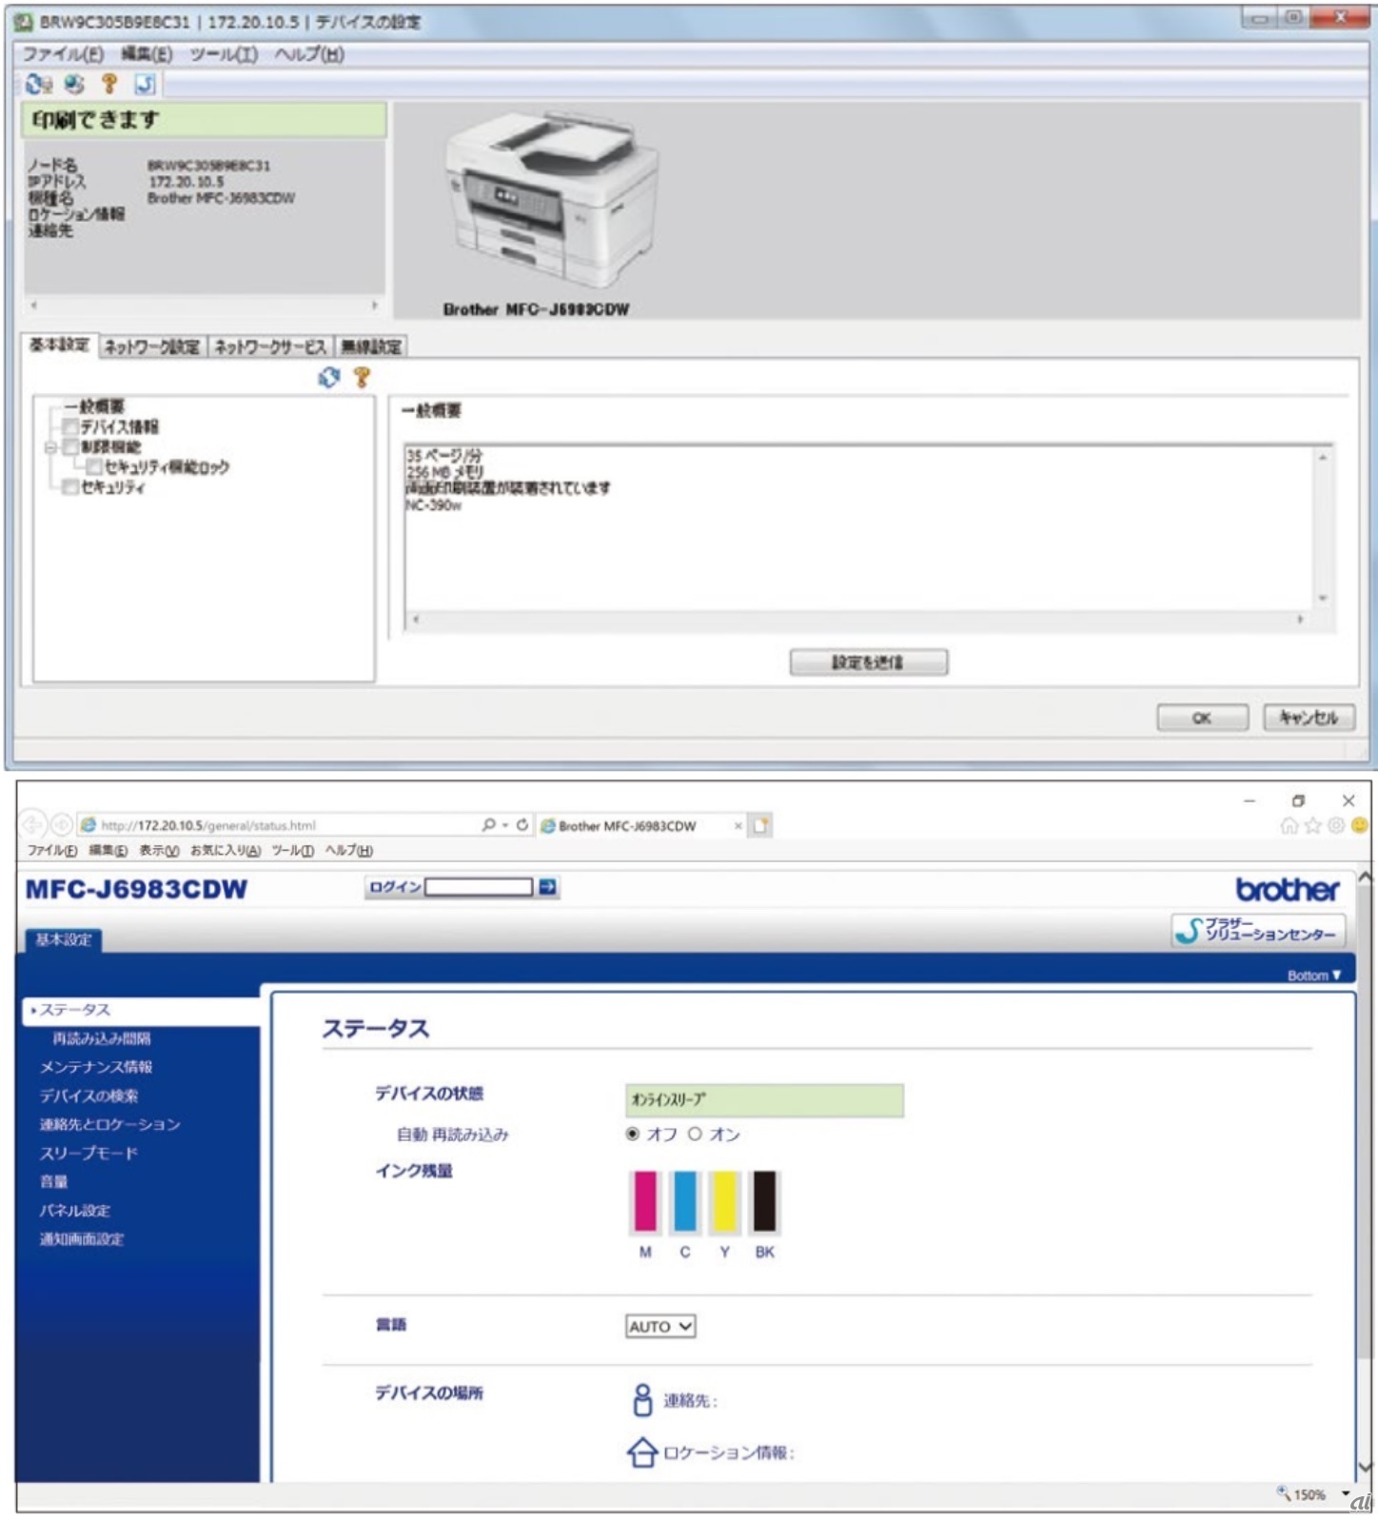The width and height of the screenshot is (1378, 1520).
Task: Open the 表示 menu in the browser
Action: [159, 850]
